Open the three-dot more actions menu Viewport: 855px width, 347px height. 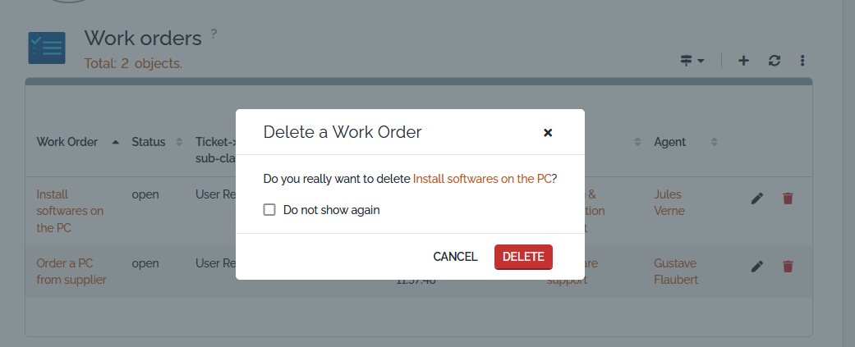[x=802, y=60]
